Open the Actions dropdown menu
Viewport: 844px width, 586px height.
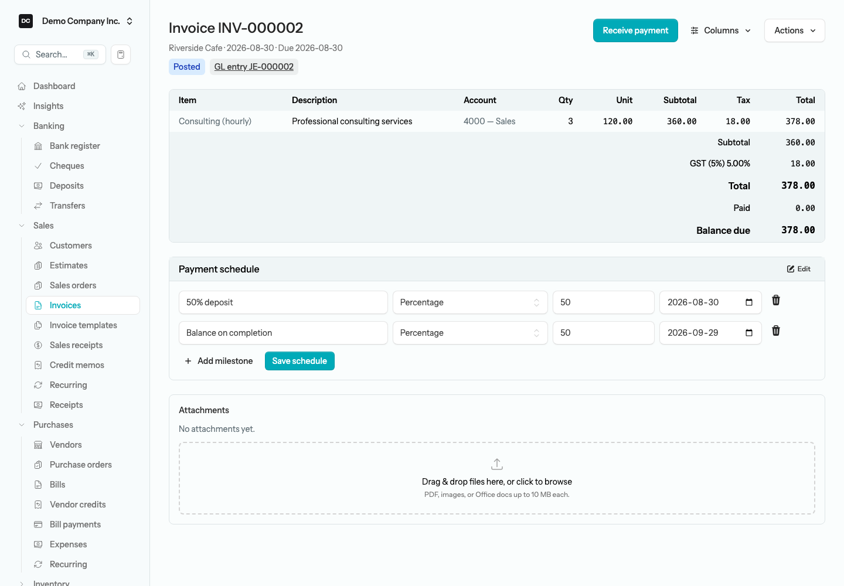[795, 30]
